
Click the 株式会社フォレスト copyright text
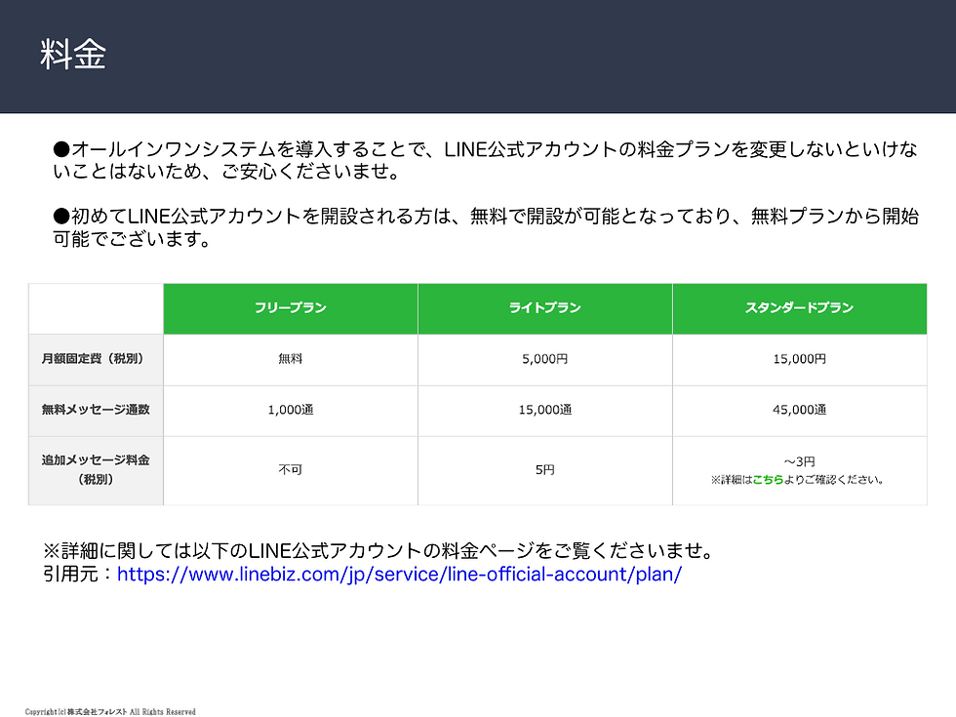[x=110, y=711]
